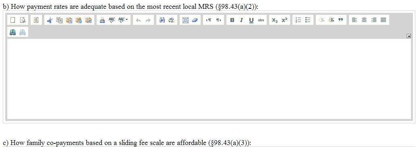Open Spell Check As You Type dropdown
The height and width of the screenshot is (147, 417).
pos(123,20)
